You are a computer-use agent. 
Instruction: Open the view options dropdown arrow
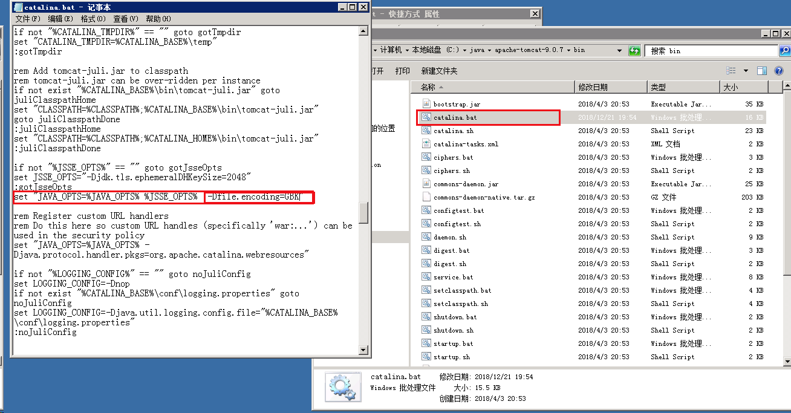pos(746,71)
